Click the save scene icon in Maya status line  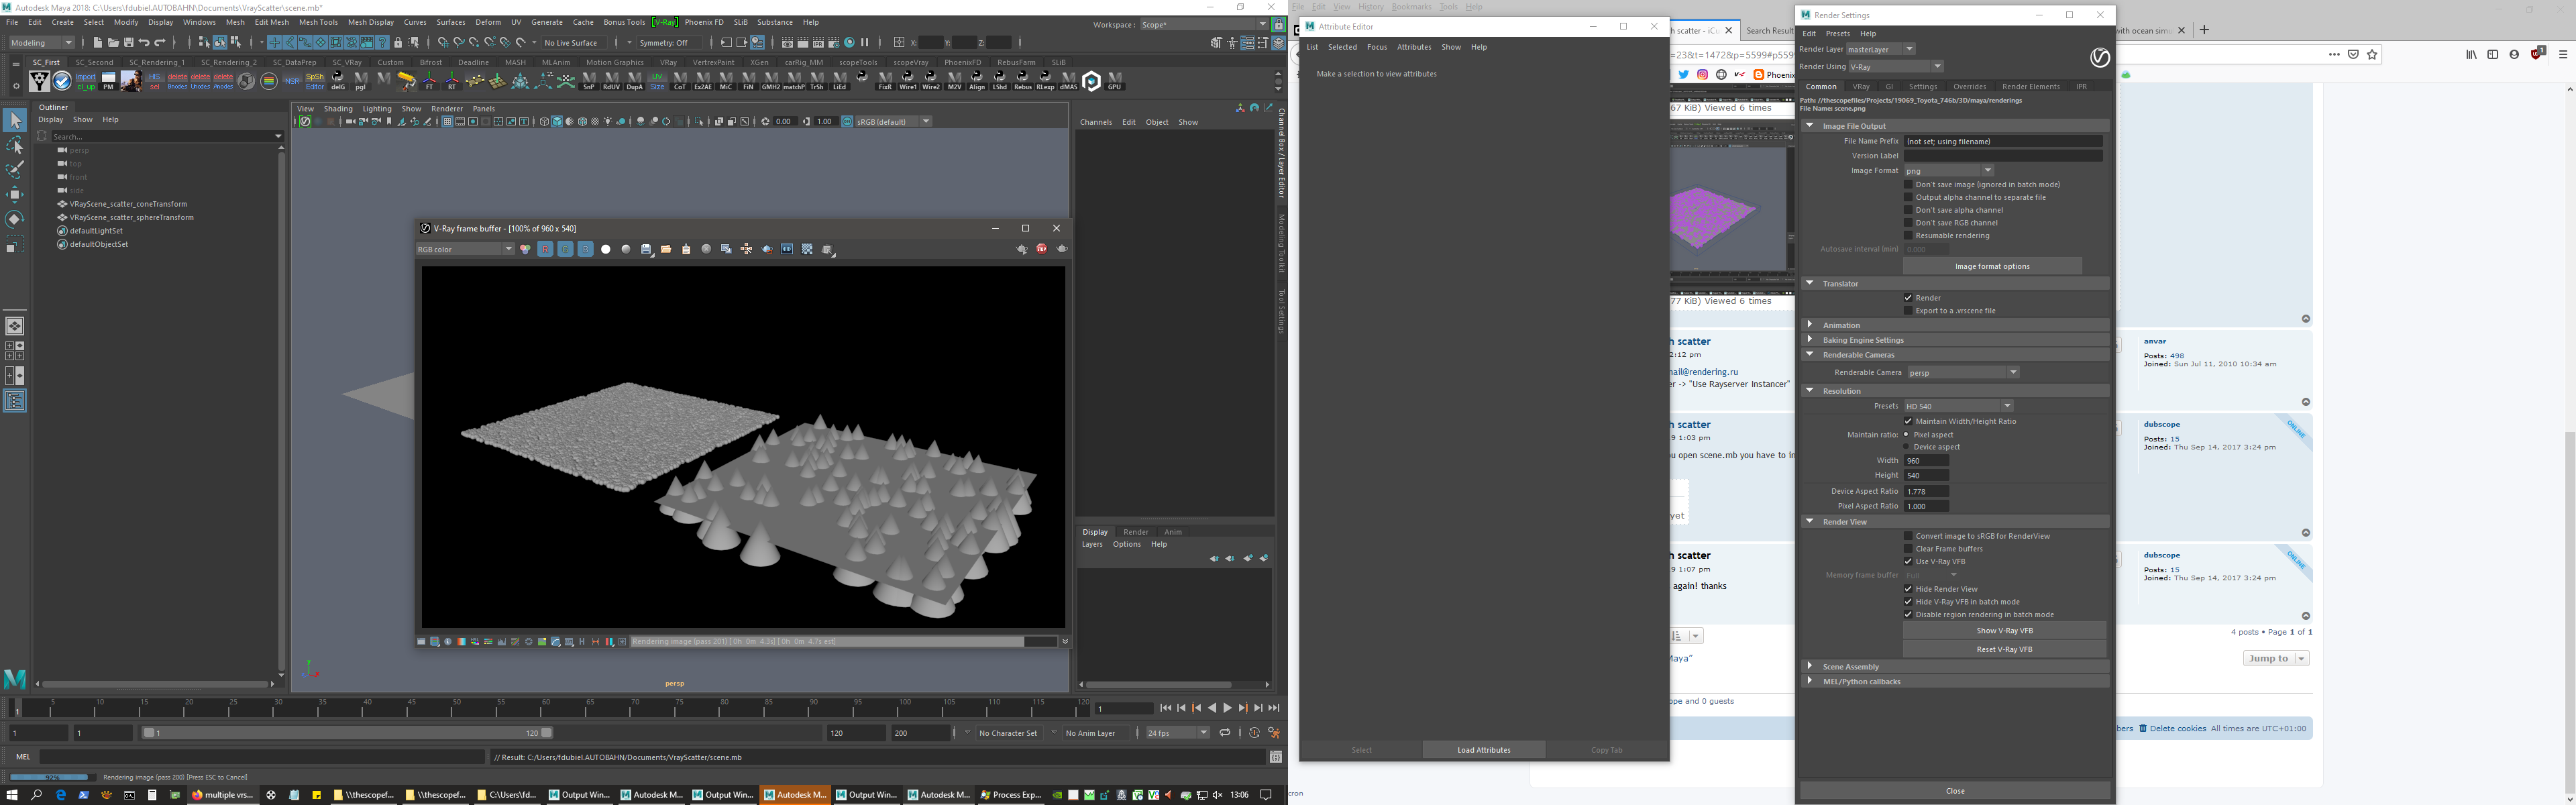click(x=129, y=42)
